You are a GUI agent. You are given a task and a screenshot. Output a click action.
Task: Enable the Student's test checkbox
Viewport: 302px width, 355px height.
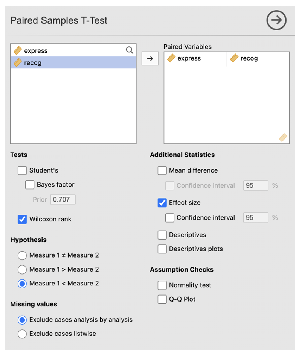pos(22,170)
